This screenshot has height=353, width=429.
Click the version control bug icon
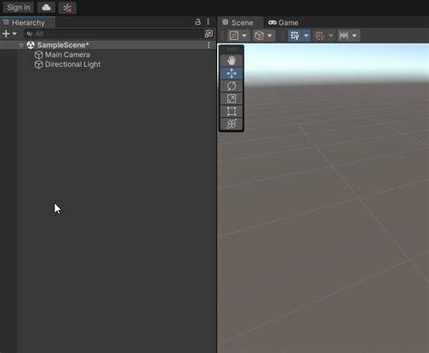(67, 8)
